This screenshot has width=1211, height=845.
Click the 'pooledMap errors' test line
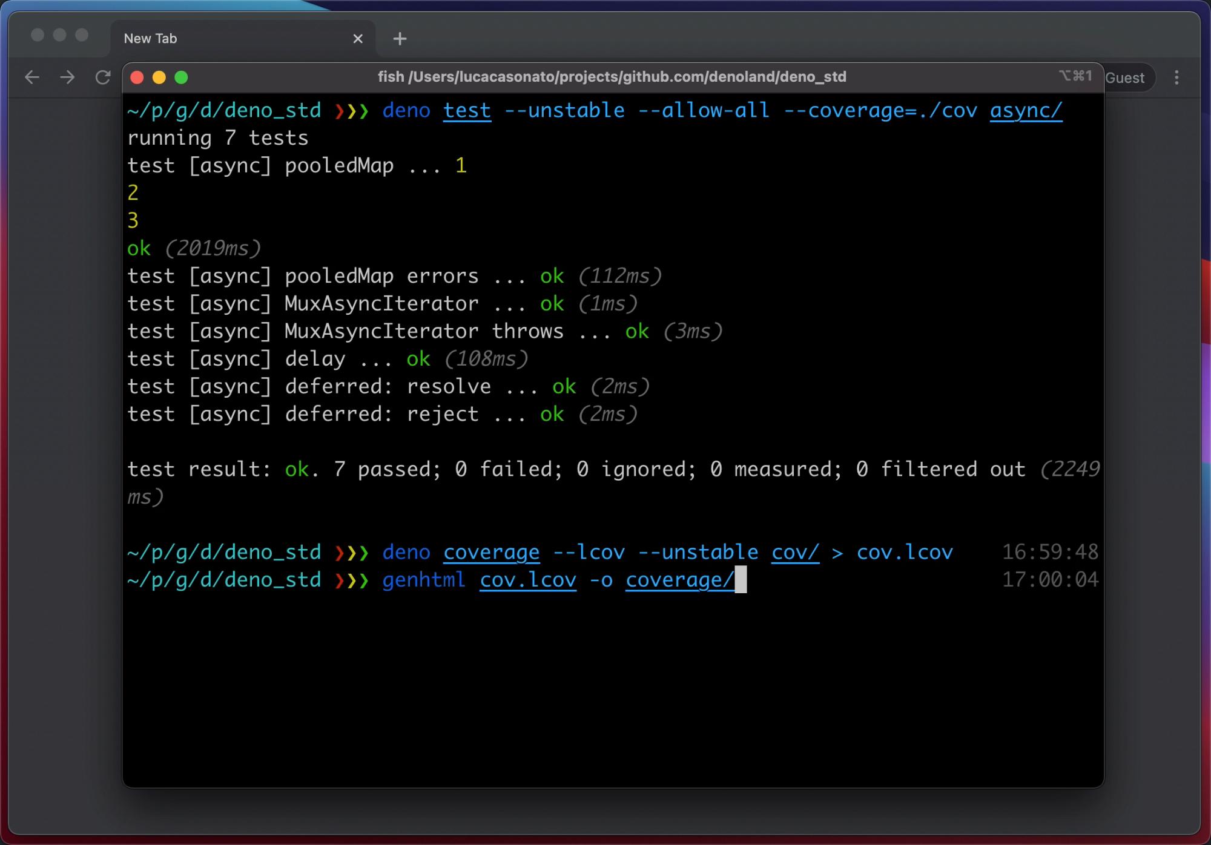[x=395, y=276]
